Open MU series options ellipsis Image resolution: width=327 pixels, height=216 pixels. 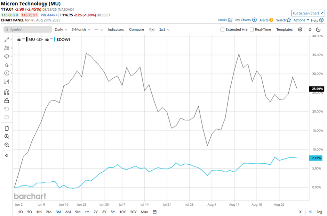[x=24, y=39]
